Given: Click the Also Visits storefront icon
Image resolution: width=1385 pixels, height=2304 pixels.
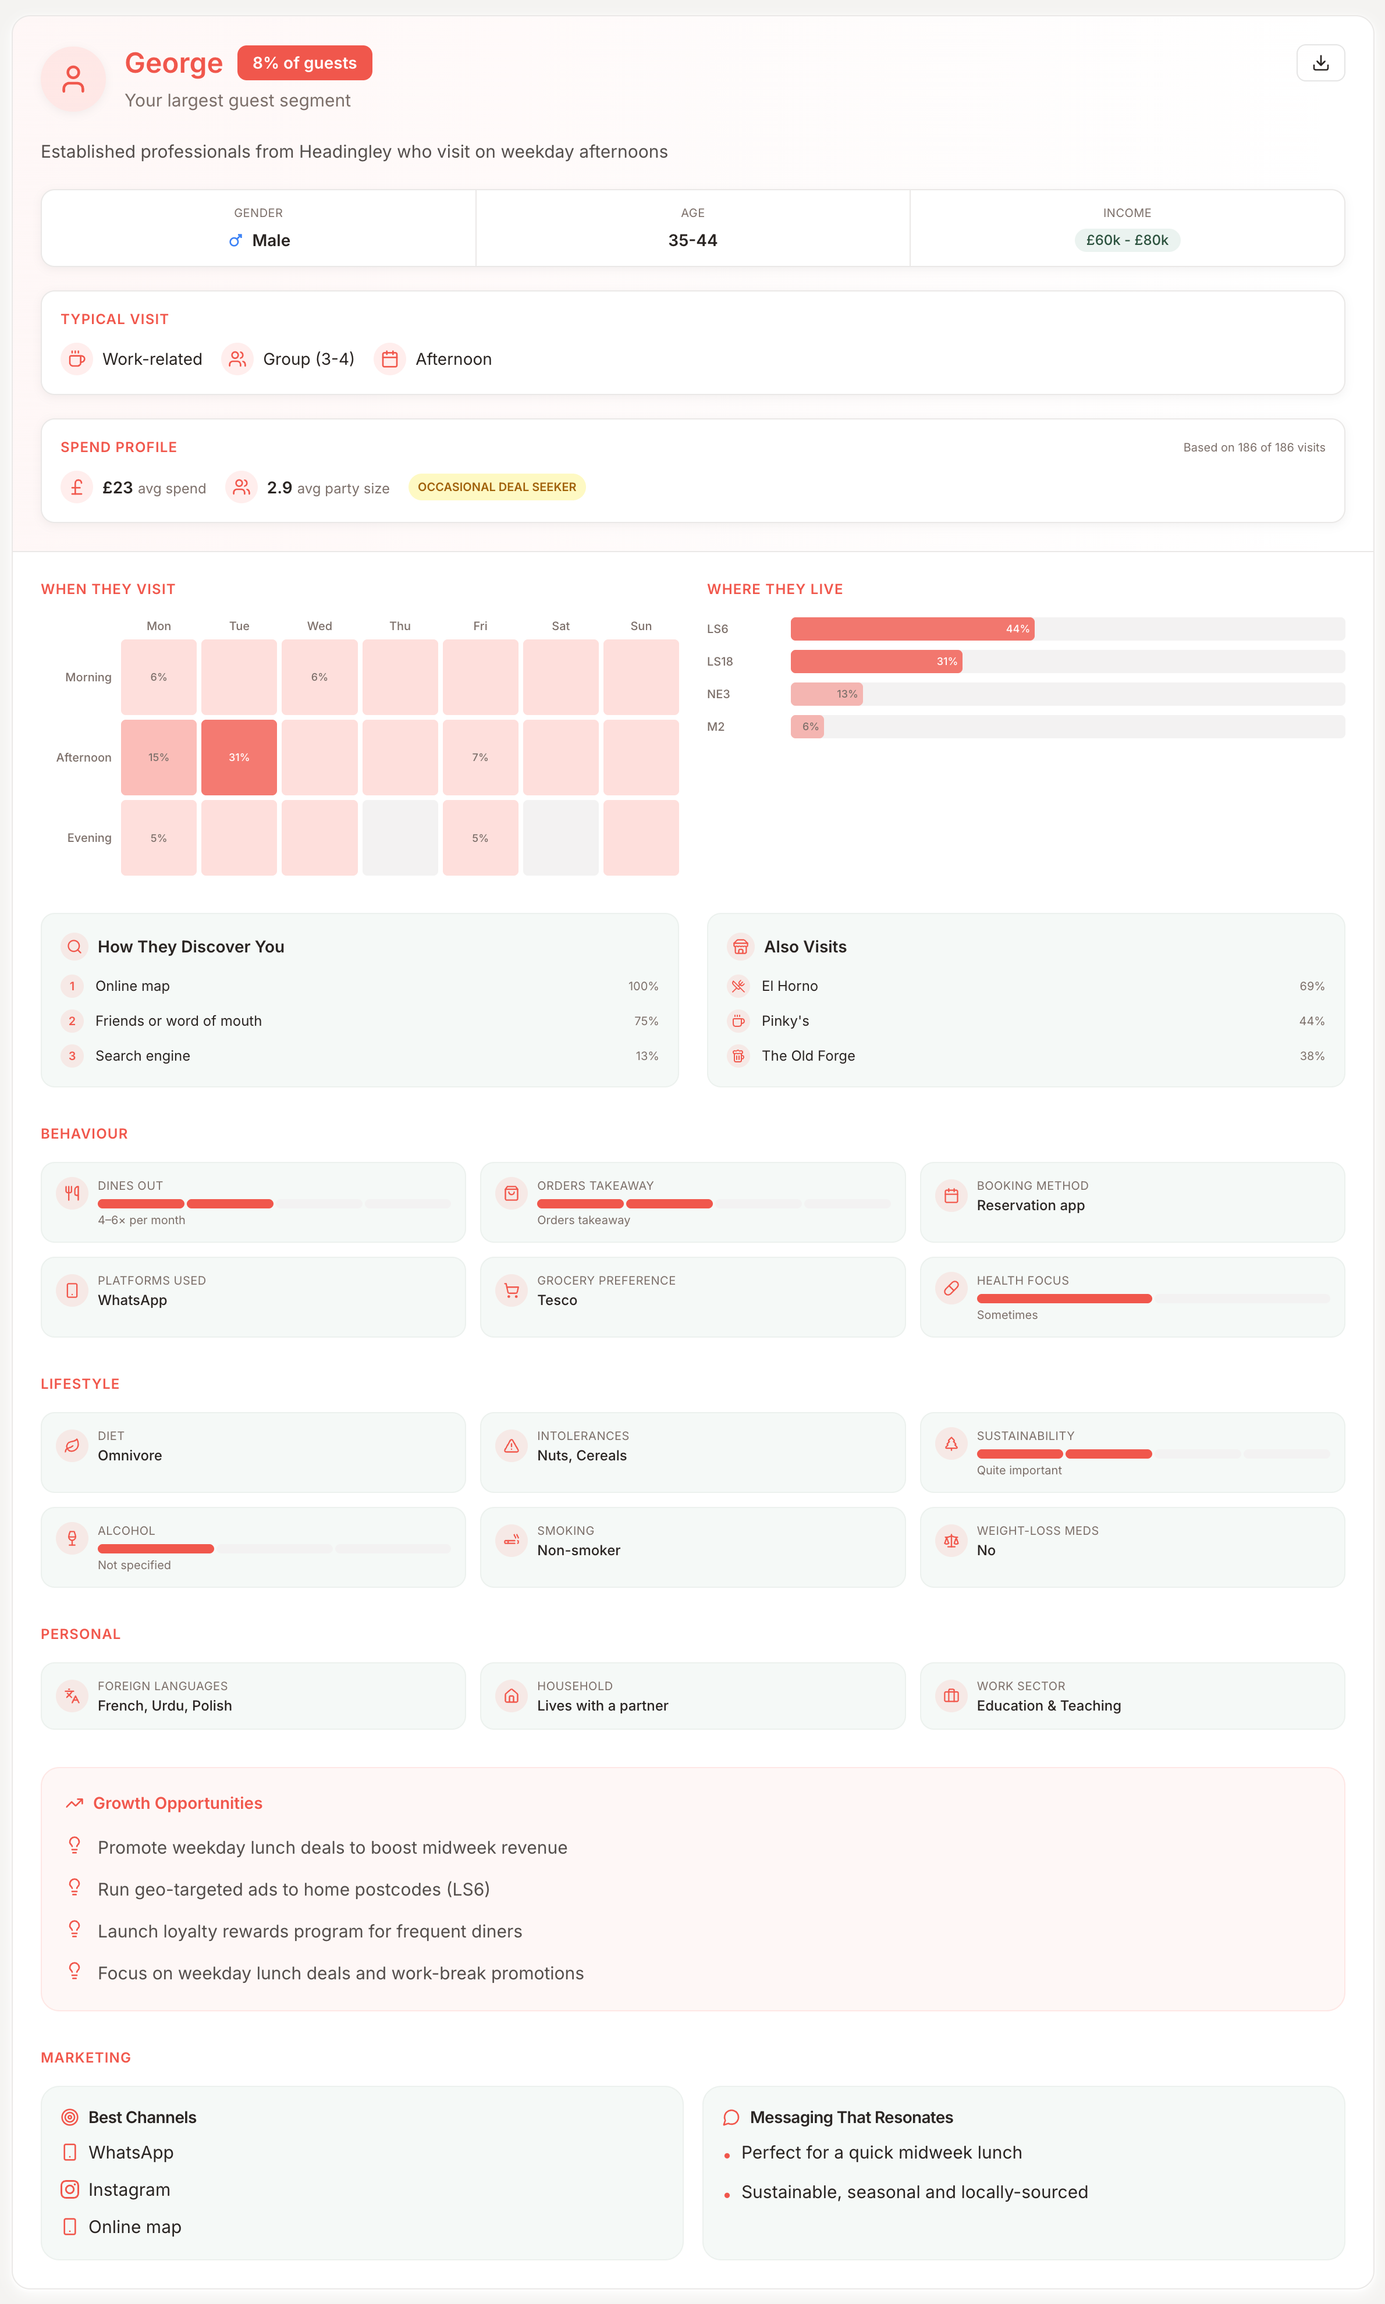Looking at the screenshot, I should coord(740,946).
